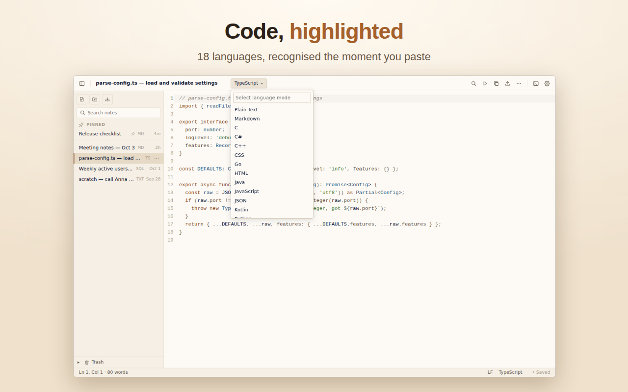
Task: Select CSS from the language list
Action: tap(272, 155)
